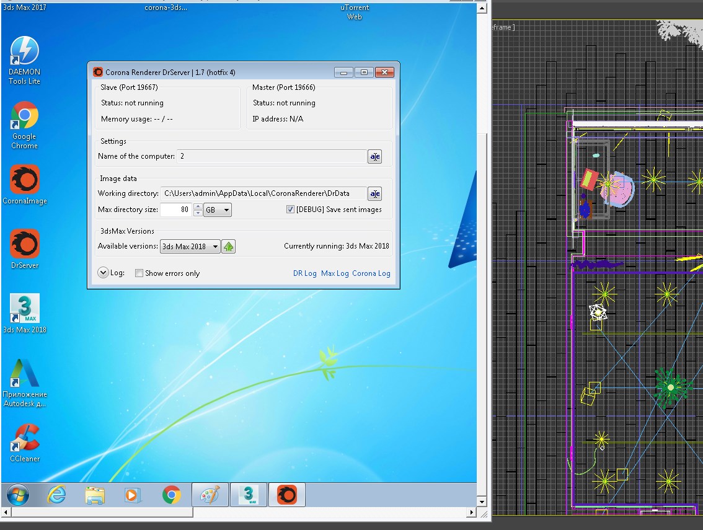Click vertical scrollbar down arrow

click(482, 501)
